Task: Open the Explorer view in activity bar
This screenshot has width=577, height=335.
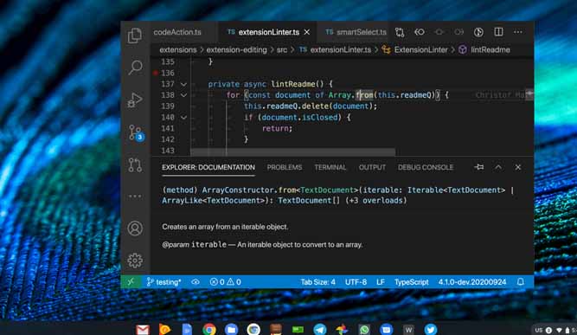Action: 135,35
